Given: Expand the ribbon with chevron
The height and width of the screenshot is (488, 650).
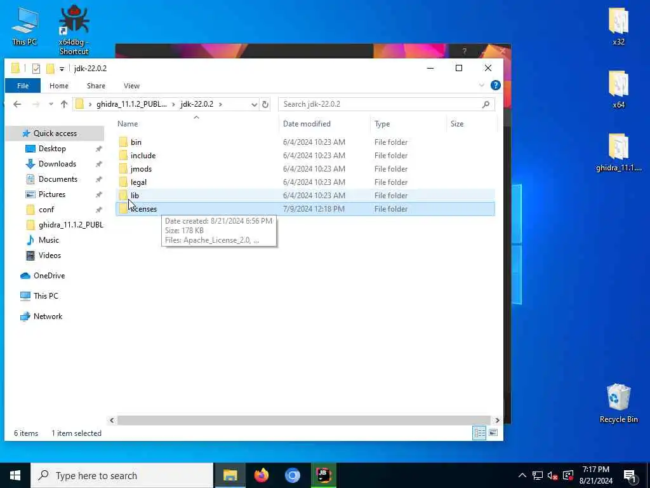Looking at the screenshot, I should click(x=481, y=86).
